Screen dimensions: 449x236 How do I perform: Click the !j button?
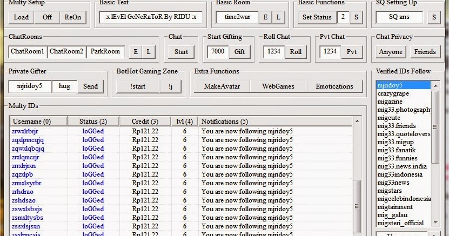170,86
